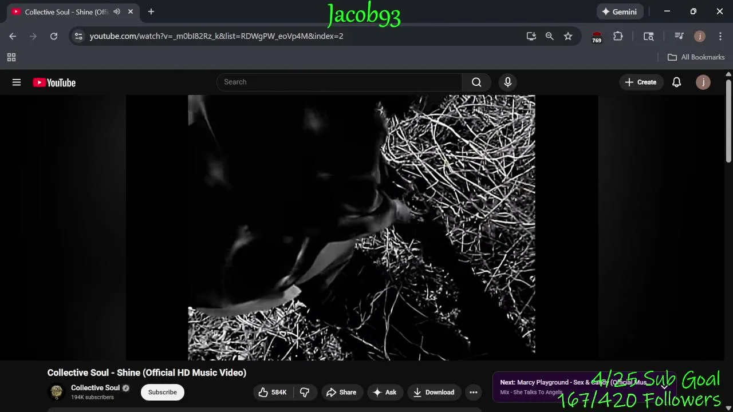Download the Shine video
Image resolution: width=733 pixels, height=412 pixels.
(x=434, y=392)
